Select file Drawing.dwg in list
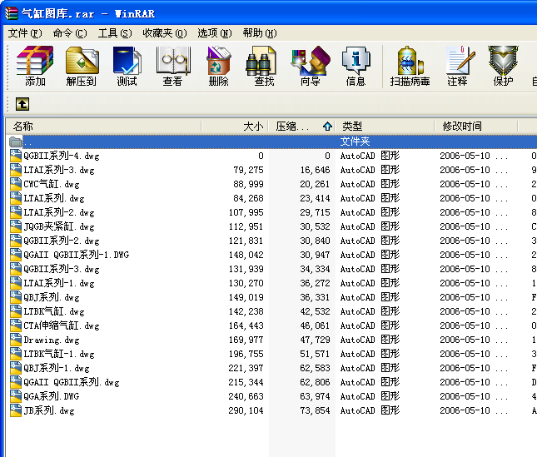537x457 pixels. [x=52, y=340]
